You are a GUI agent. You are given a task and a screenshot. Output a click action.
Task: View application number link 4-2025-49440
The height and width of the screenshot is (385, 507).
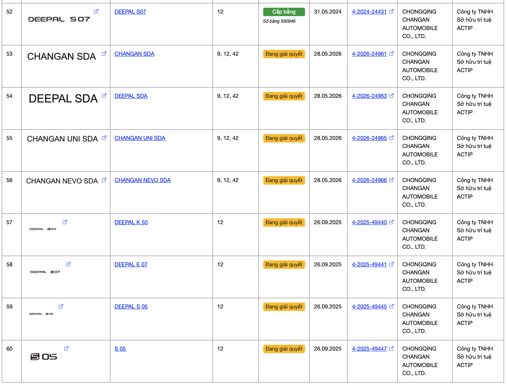click(x=369, y=222)
